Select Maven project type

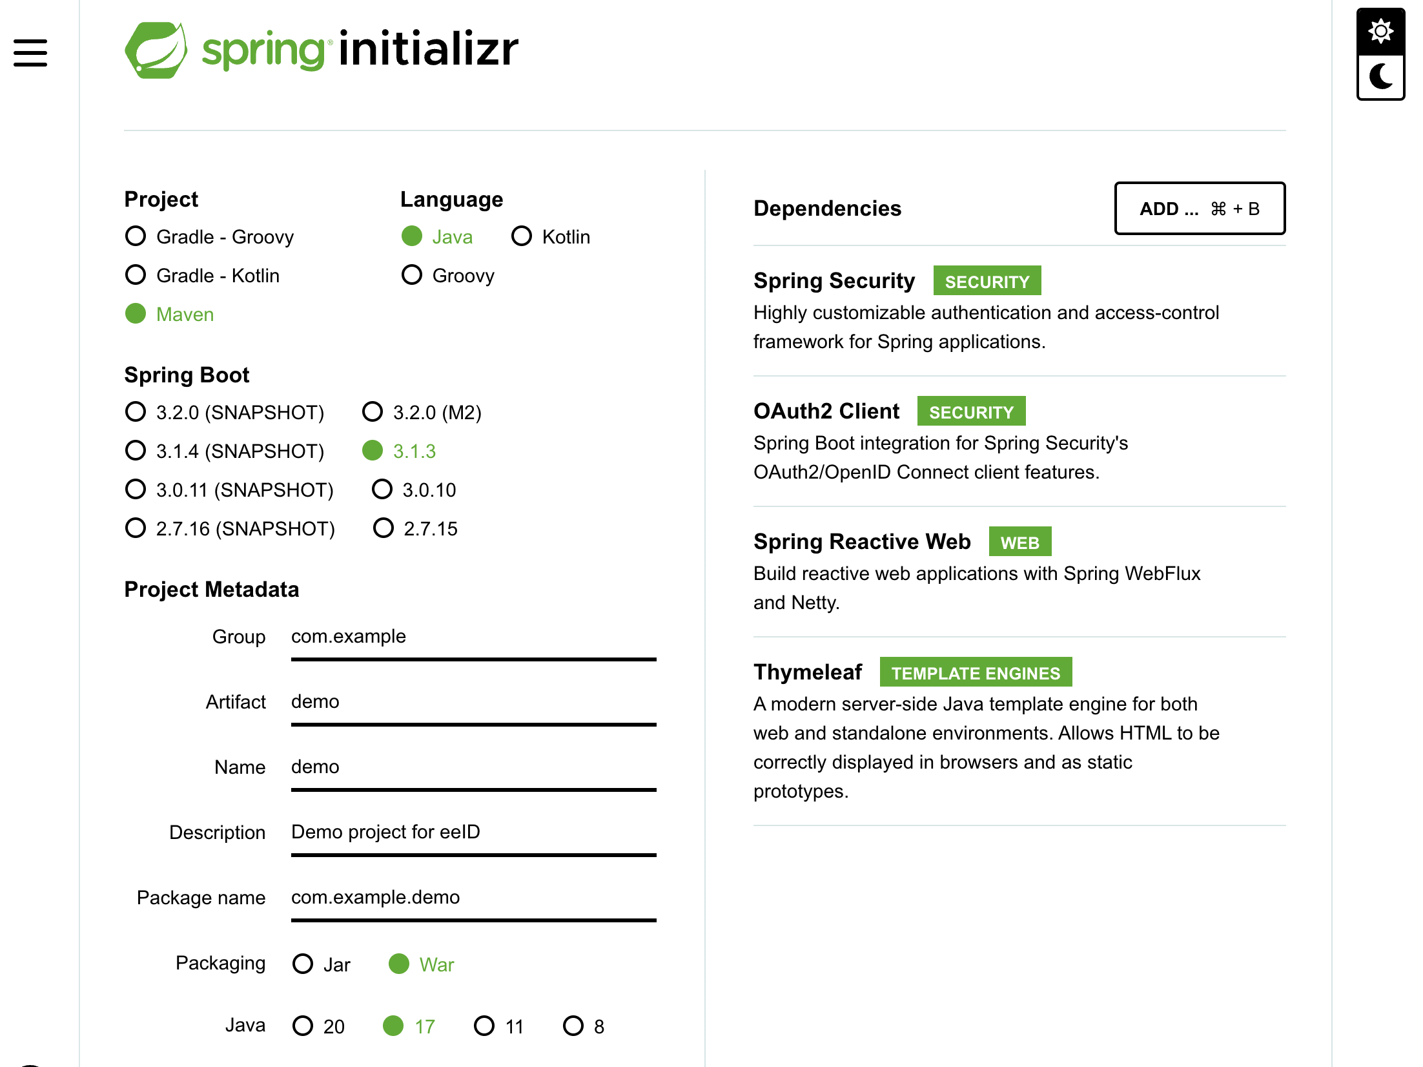click(x=169, y=315)
